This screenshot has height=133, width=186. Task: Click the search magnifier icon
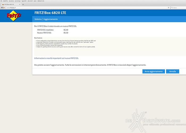tap(172, 8)
